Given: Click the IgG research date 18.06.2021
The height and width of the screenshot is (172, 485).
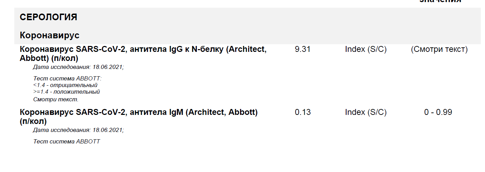Looking at the screenshot, I should [78, 67].
